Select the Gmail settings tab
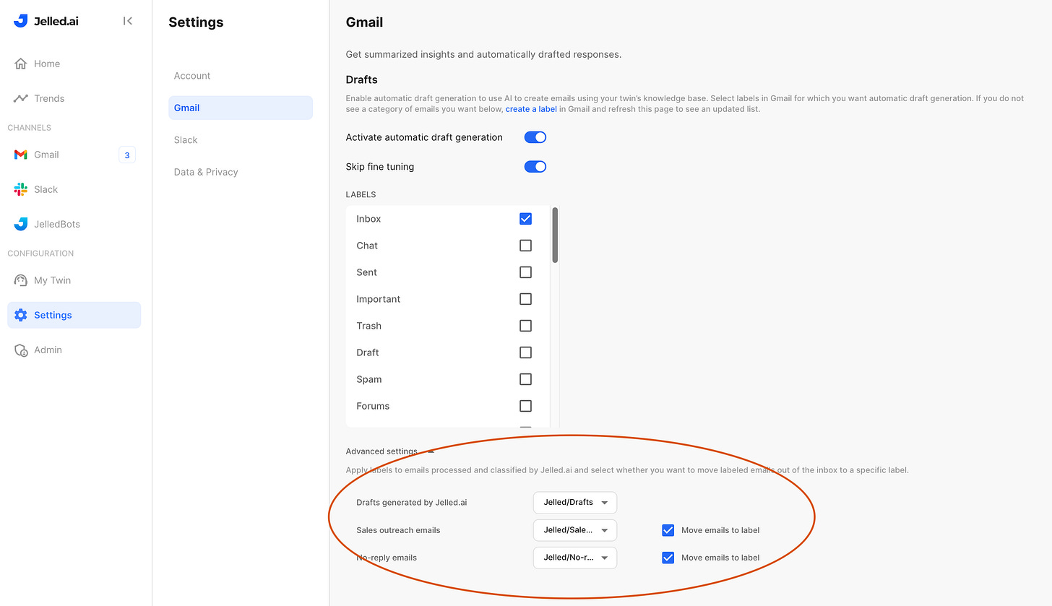The image size is (1052, 606). 241,108
